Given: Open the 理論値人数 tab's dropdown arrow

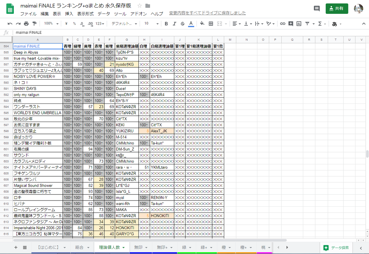Looking at the screenshot, I should pos(124,247).
